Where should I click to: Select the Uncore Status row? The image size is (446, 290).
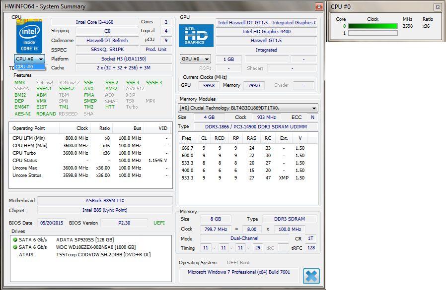tap(90, 175)
